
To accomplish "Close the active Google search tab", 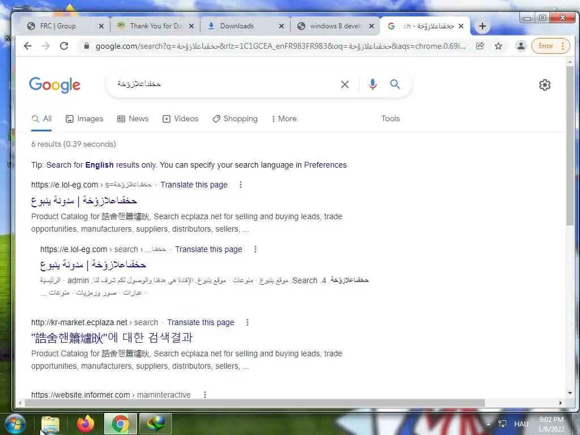I will [x=461, y=26].
